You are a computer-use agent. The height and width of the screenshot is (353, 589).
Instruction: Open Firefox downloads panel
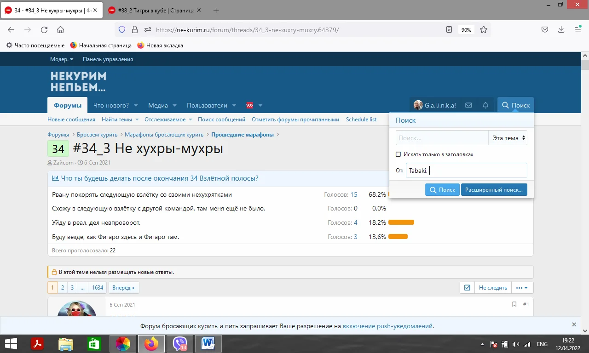pyautogui.click(x=561, y=29)
